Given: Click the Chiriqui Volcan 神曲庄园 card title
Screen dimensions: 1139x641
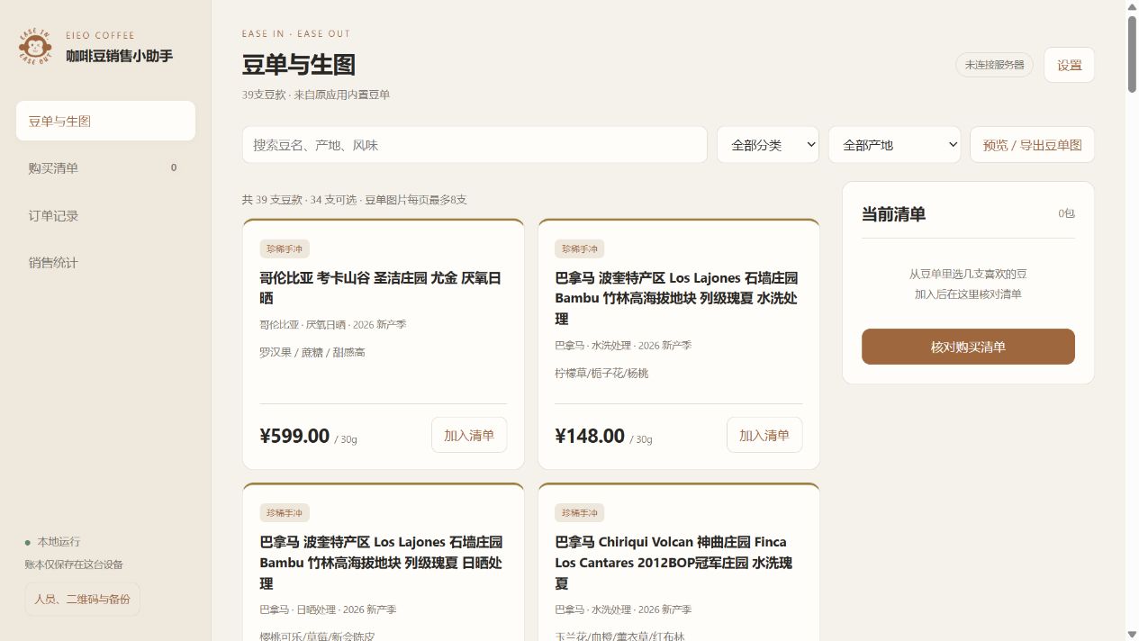Looking at the screenshot, I should click(x=673, y=563).
